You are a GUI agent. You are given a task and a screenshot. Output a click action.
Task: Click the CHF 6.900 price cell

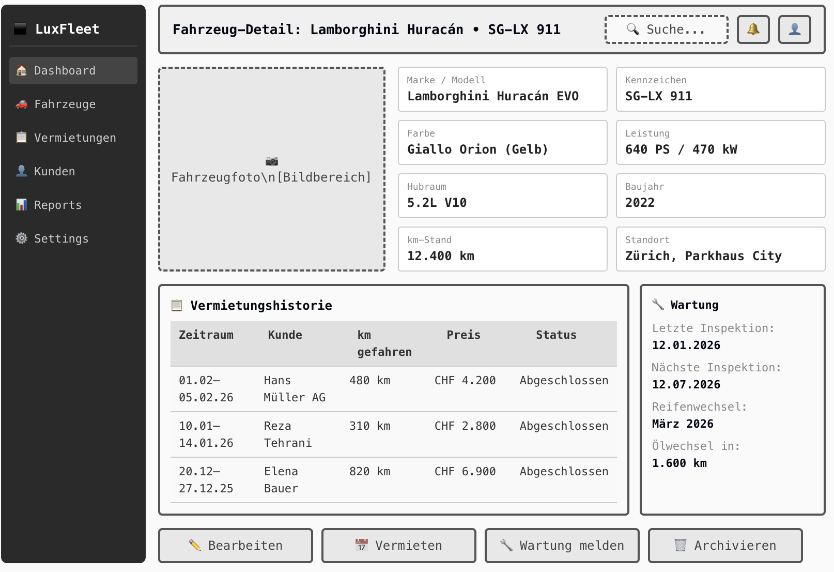(465, 471)
